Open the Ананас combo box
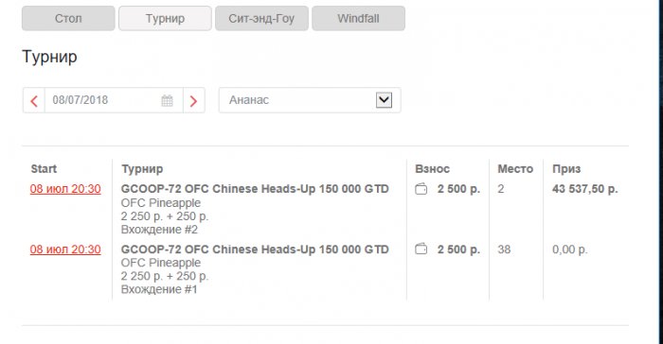The width and height of the screenshot is (663, 344). [310, 100]
